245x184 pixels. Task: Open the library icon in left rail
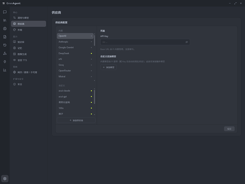(x=5, y=20)
